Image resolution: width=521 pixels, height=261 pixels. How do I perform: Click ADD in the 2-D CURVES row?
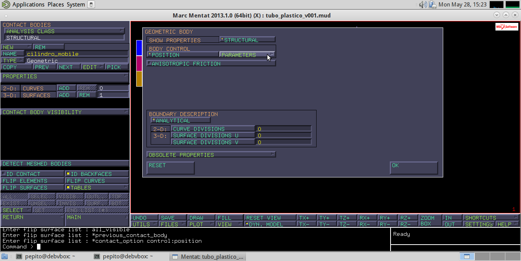coord(66,88)
